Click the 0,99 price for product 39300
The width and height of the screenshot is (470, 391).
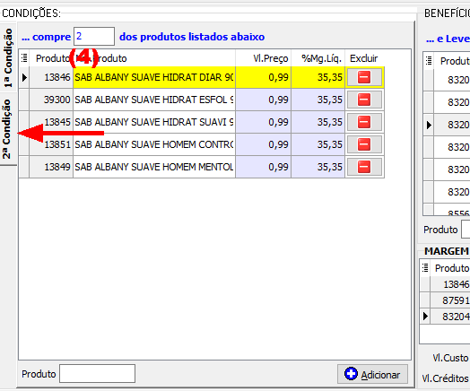[x=263, y=100]
